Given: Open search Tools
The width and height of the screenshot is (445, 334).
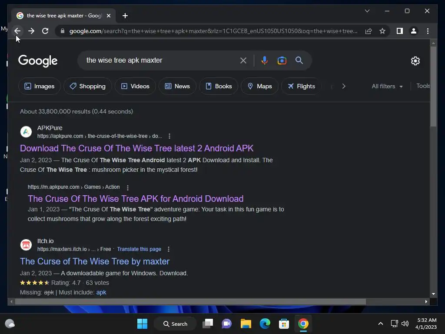Looking at the screenshot, I should [423, 86].
